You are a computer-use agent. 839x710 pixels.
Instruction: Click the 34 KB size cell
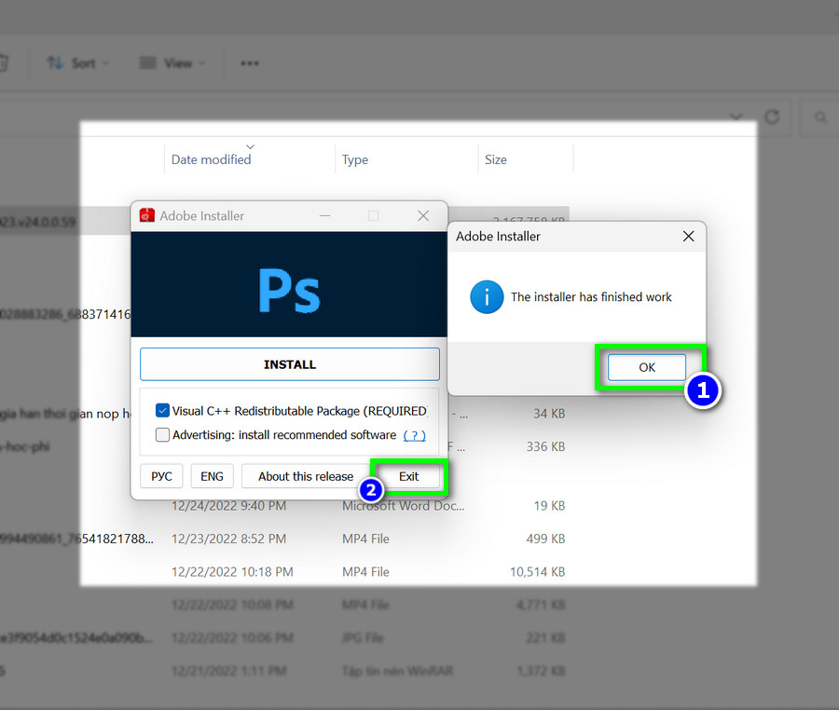[549, 414]
